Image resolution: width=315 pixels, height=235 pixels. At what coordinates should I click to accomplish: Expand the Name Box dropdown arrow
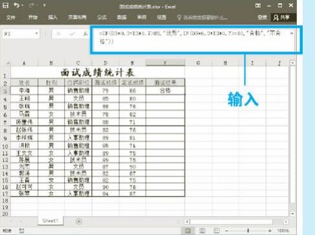[x=36, y=34]
